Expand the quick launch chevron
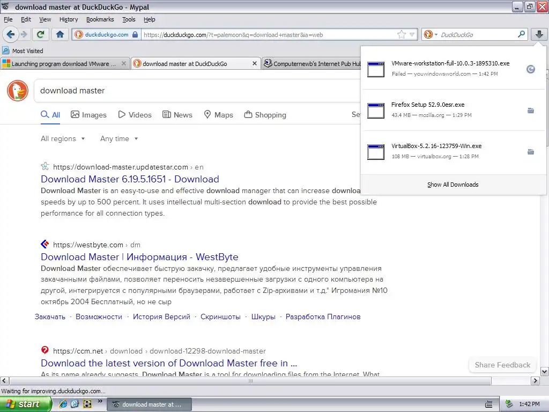This screenshot has height=412, width=549. tap(100, 401)
